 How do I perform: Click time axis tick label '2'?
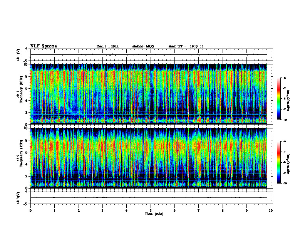[x=79, y=211]
